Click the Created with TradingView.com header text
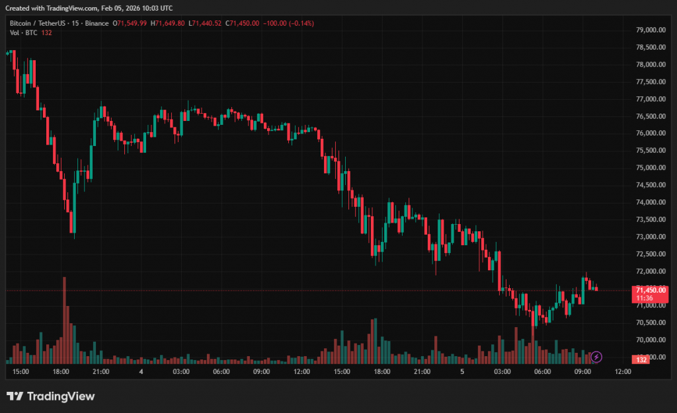The image size is (677, 413). pyautogui.click(x=89, y=8)
